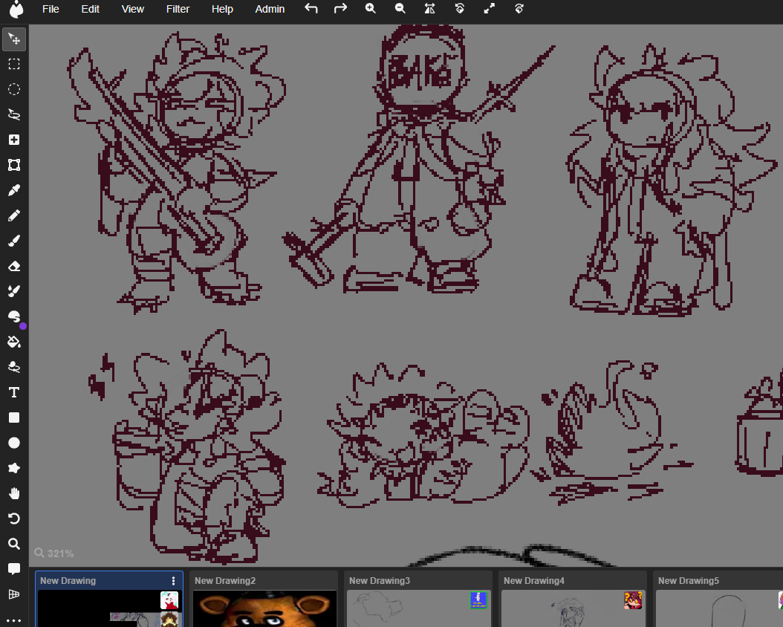The image size is (783, 627).
Task: Rotate the view clockwise
Action: [x=519, y=8]
